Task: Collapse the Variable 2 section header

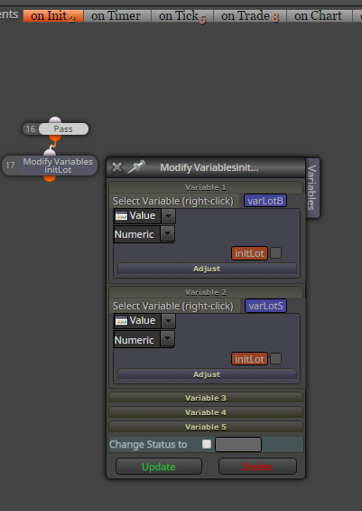Action: tap(206, 292)
